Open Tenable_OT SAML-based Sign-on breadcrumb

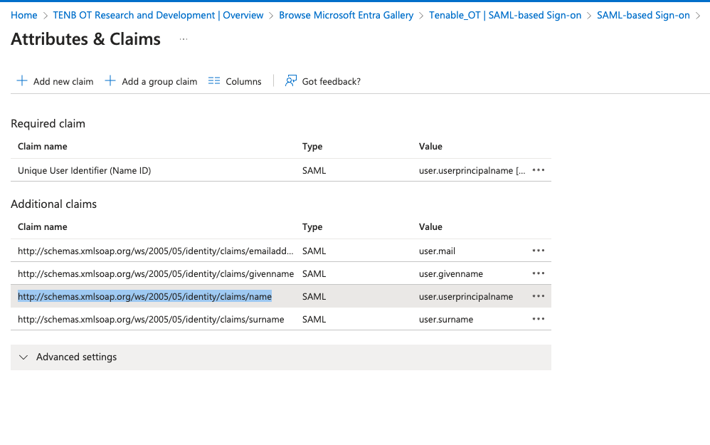click(504, 15)
